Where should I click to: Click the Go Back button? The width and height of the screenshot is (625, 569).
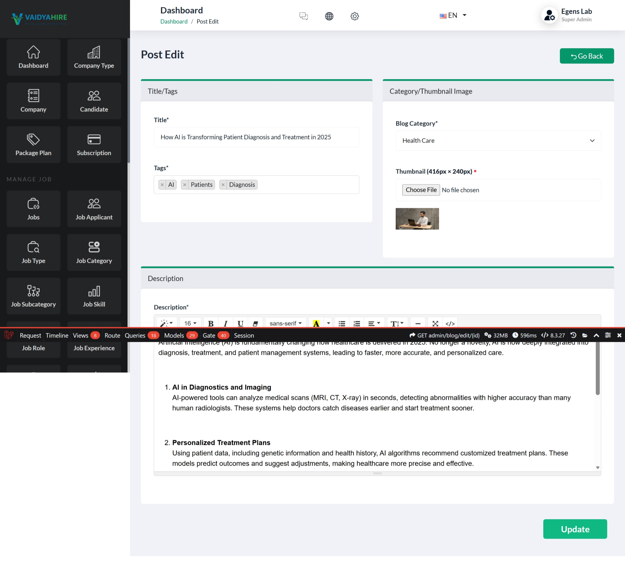pos(587,56)
